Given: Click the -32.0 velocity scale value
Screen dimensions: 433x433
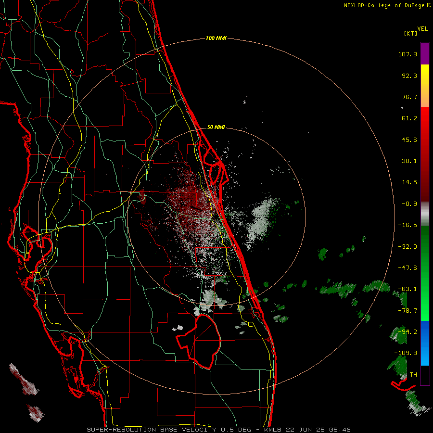Looking at the screenshot, I should pyautogui.click(x=408, y=246).
